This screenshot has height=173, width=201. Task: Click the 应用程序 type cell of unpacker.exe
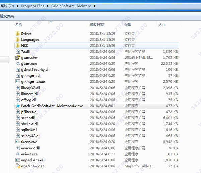coord(131,160)
